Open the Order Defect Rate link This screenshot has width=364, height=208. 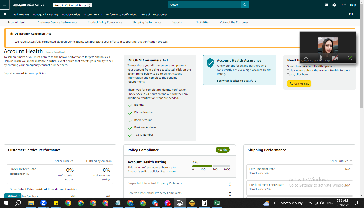[x=23, y=169]
